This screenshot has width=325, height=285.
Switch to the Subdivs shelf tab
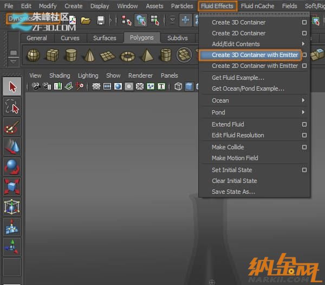pyautogui.click(x=178, y=38)
